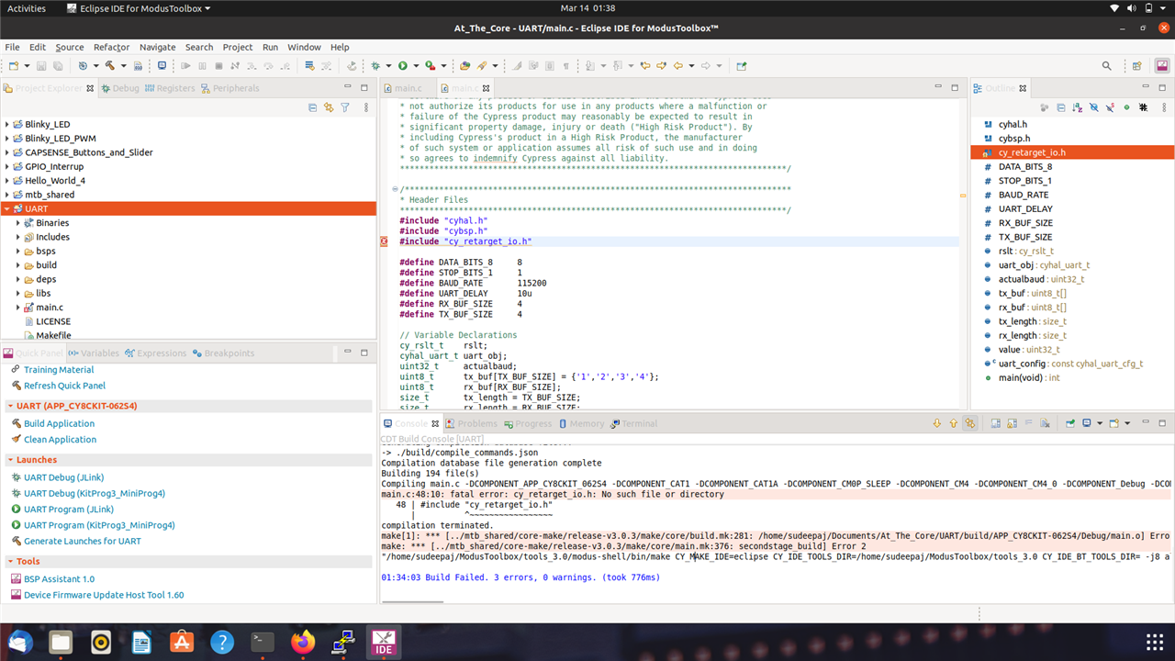This screenshot has width=1175, height=661.
Task: Open the Refactor menu
Action: [111, 47]
